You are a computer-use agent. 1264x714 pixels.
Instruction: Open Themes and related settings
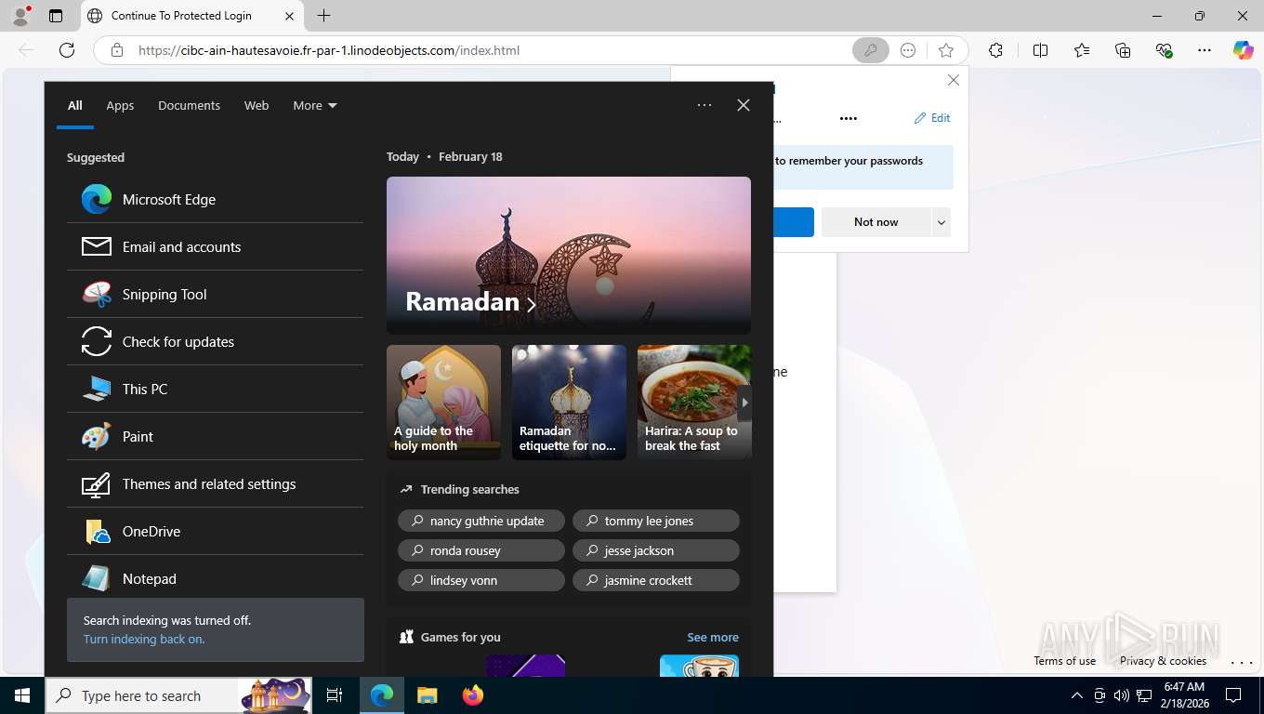[x=215, y=483]
